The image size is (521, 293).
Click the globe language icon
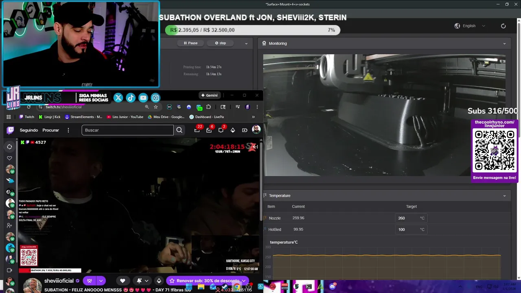457,26
